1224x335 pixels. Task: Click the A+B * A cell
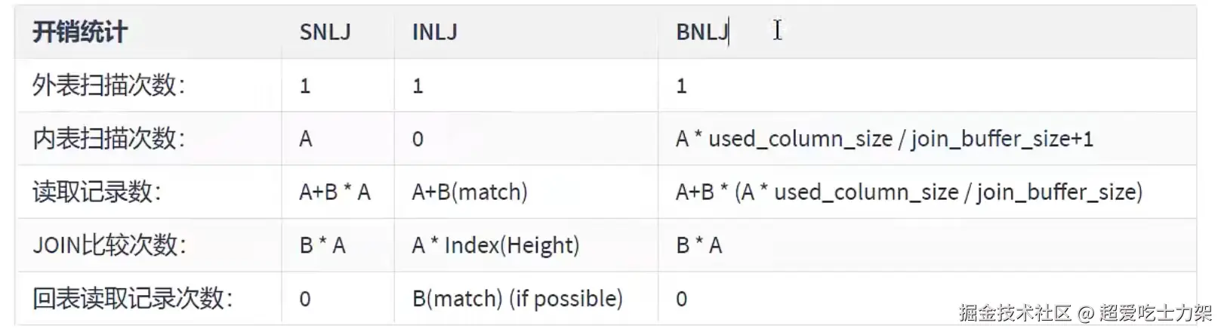[x=335, y=192]
